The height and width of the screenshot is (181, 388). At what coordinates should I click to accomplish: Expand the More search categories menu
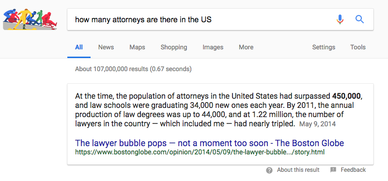tap(246, 47)
